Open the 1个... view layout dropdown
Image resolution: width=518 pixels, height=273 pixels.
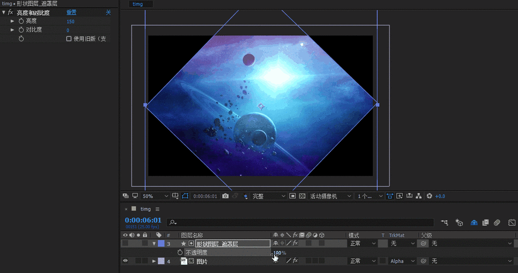click(x=370, y=197)
